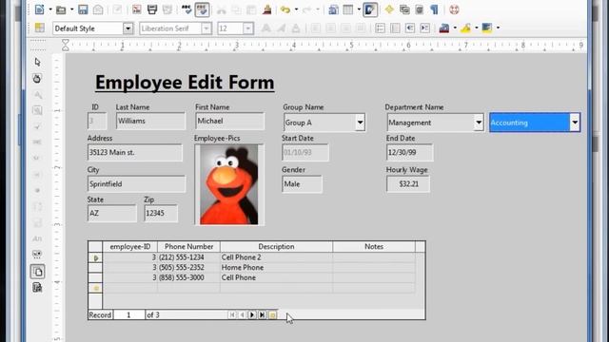Click the Background Color button
This screenshot has width=609, height=342.
click(487, 28)
